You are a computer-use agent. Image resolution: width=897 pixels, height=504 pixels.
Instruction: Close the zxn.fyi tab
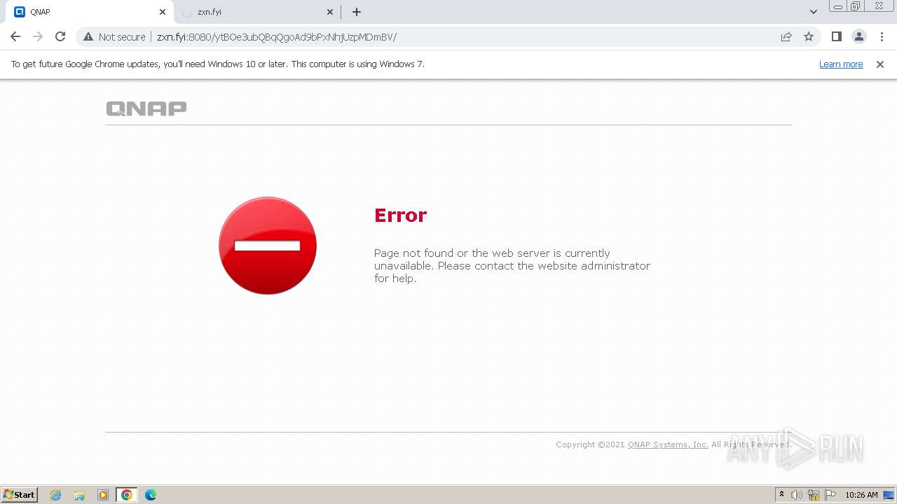[x=330, y=12]
